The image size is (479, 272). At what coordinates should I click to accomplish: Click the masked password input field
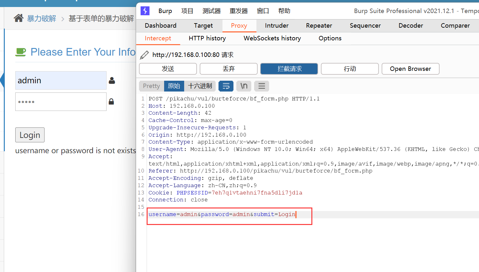[61, 102]
